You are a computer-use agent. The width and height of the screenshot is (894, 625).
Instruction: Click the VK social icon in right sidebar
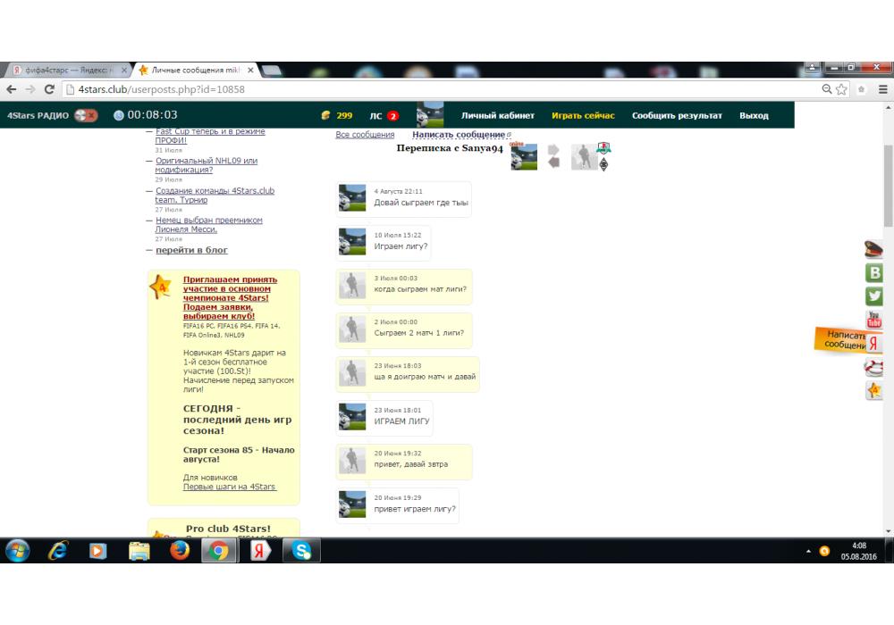[873, 273]
